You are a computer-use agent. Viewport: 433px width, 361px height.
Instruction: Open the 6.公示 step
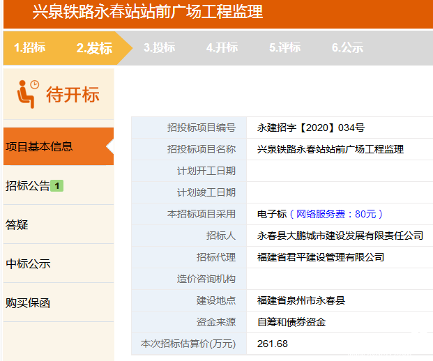(347, 47)
